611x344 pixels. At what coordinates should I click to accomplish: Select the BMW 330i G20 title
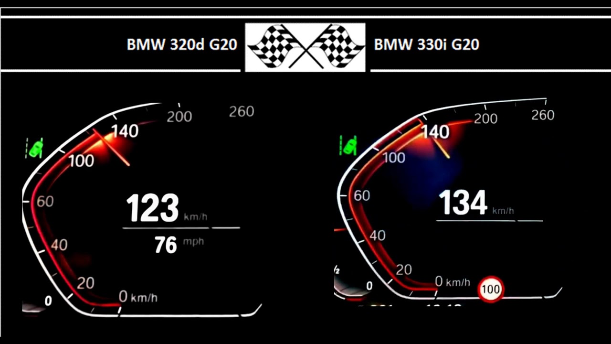tap(426, 45)
